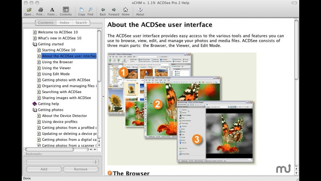
Task: Go Back using the toolbar arrow
Action: pyautogui.click(x=103, y=10)
